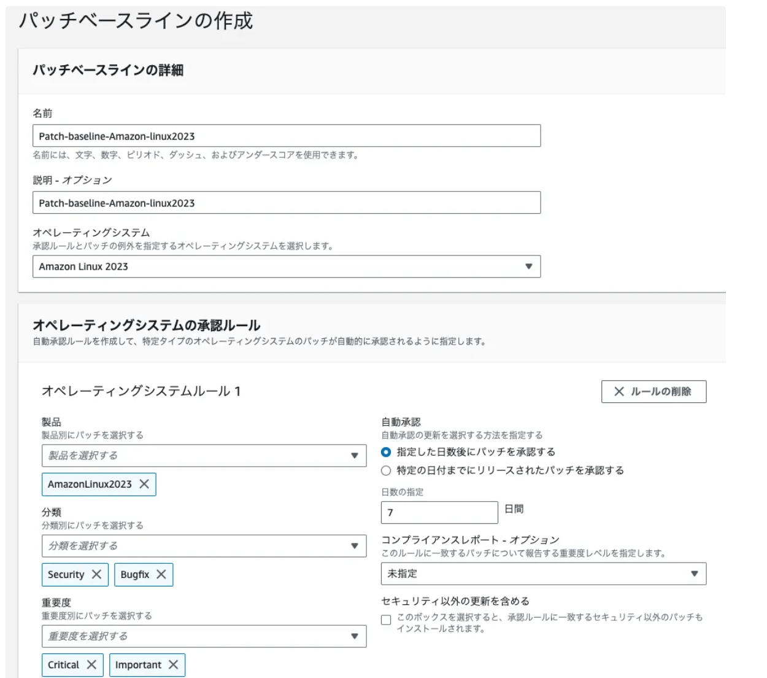Screen dimensions: 767x678
Task: Click the 名前 input field
Action: [x=287, y=136]
